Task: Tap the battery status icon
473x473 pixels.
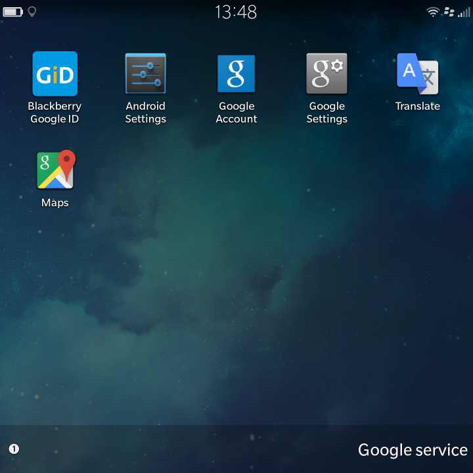Action: coord(13,12)
